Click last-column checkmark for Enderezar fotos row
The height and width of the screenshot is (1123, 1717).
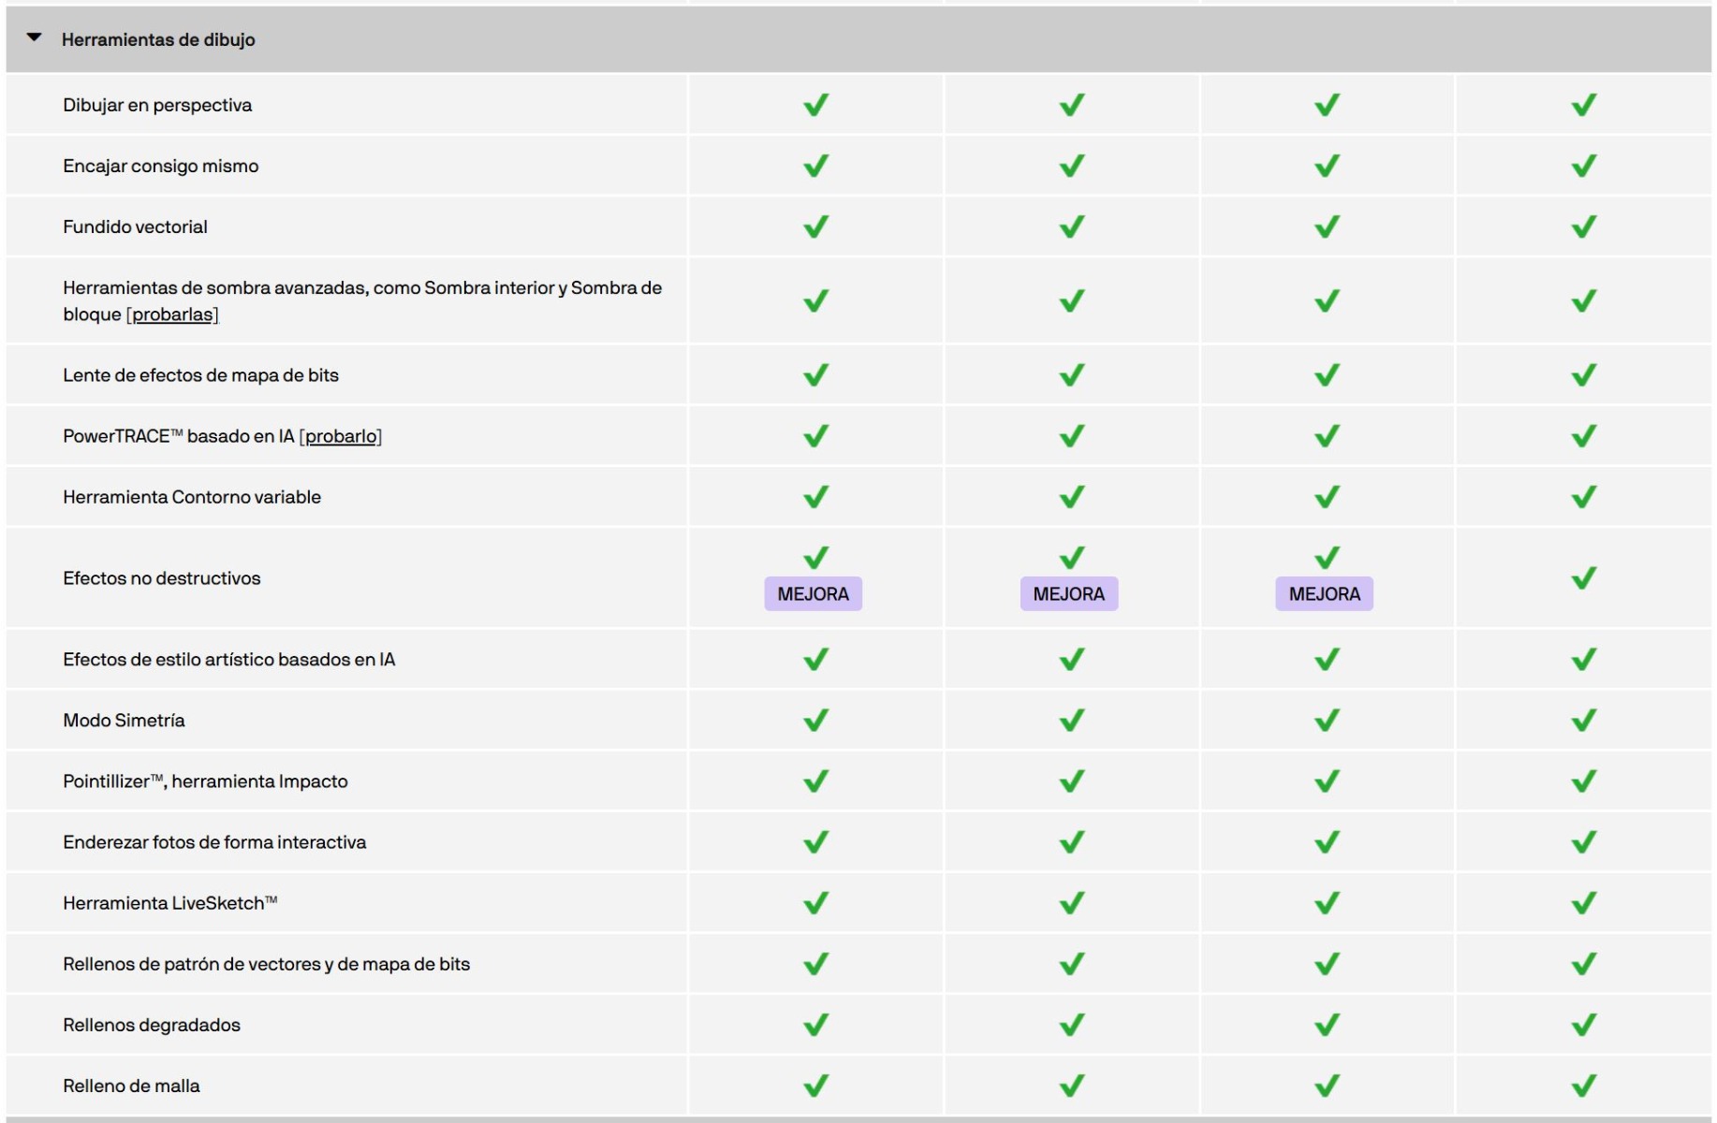coord(1583,842)
